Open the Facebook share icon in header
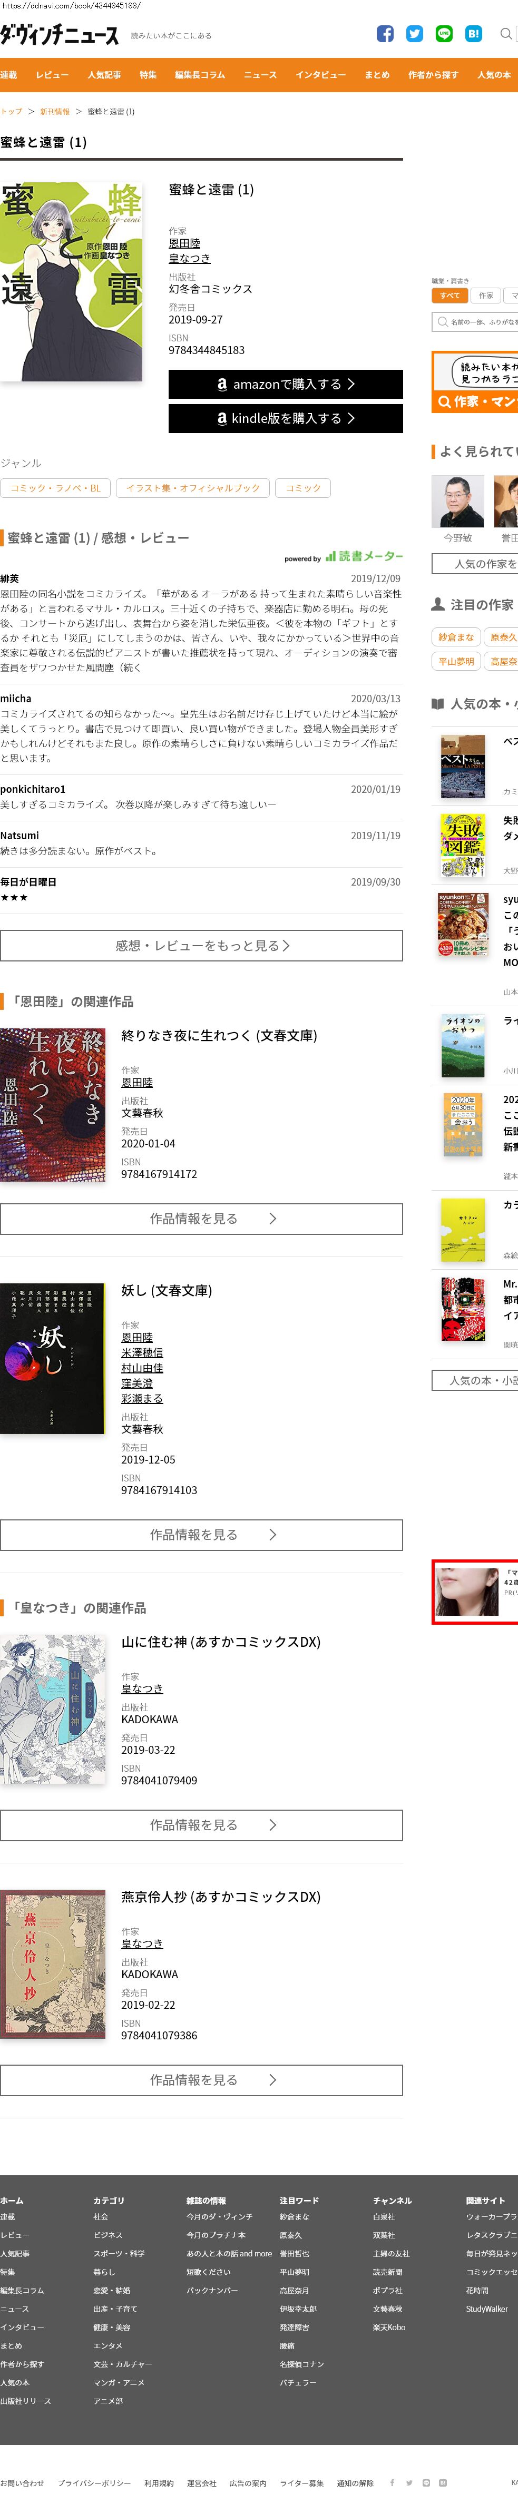 pos(385,34)
